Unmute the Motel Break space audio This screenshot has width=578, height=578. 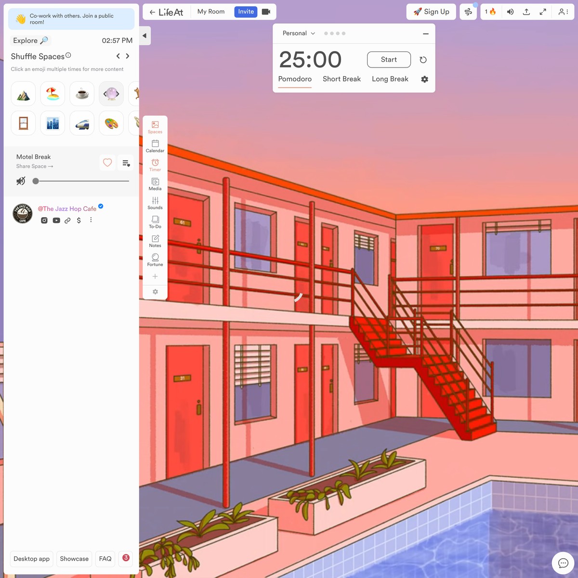[x=21, y=181]
